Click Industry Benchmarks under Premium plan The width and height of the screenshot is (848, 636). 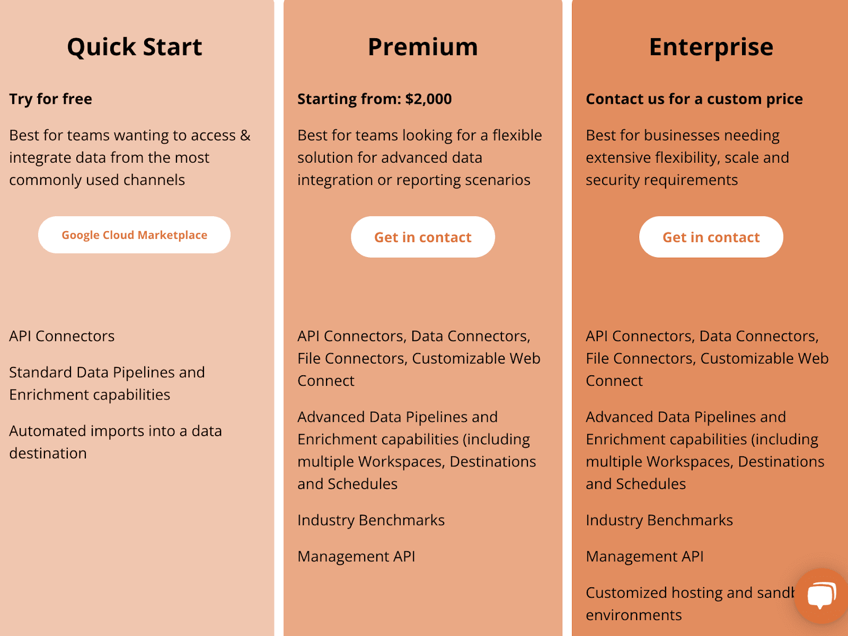tap(371, 520)
